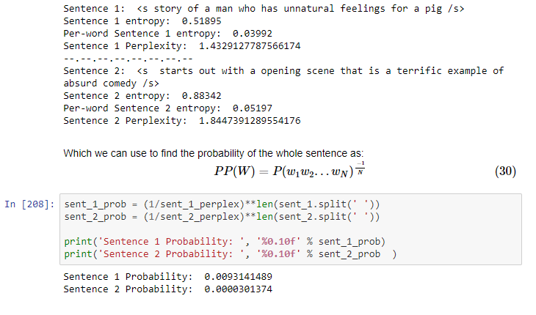Place cursor on sent_2_prob assignment line
Viewport: 536px width, 315px height.
222,217
